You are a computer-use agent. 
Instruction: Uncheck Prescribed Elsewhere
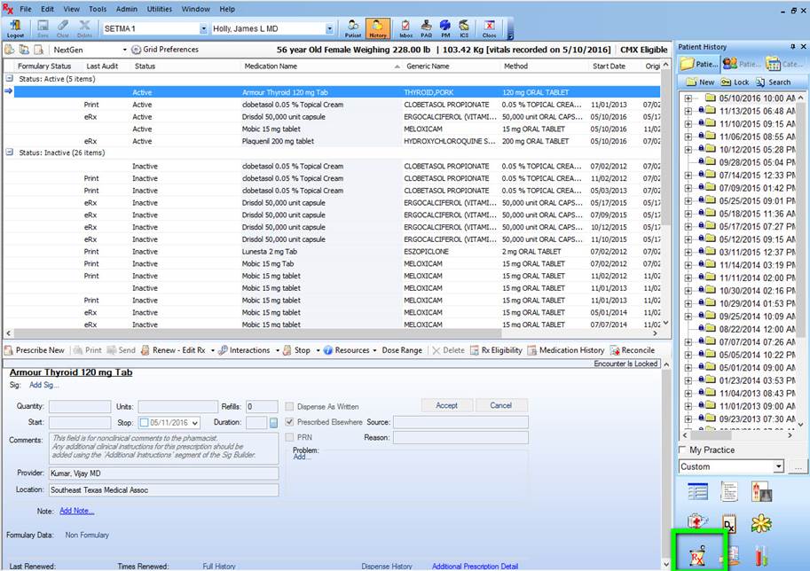tap(289, 422)
